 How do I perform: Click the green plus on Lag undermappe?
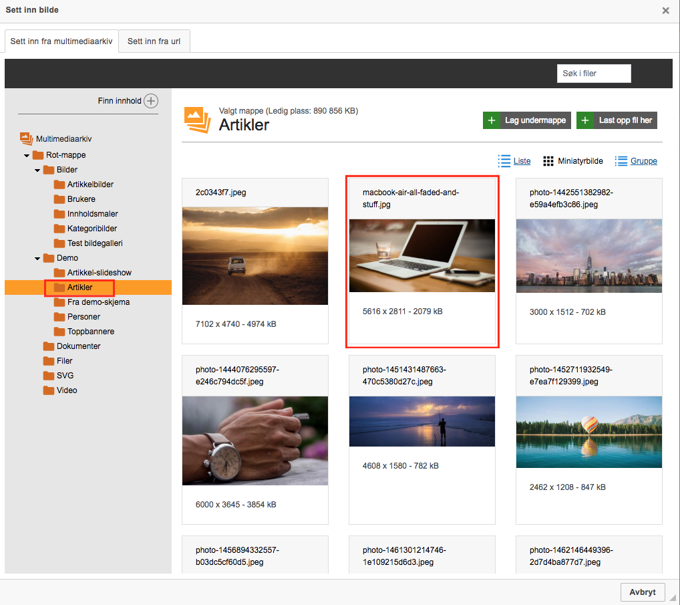coord(492,120)
